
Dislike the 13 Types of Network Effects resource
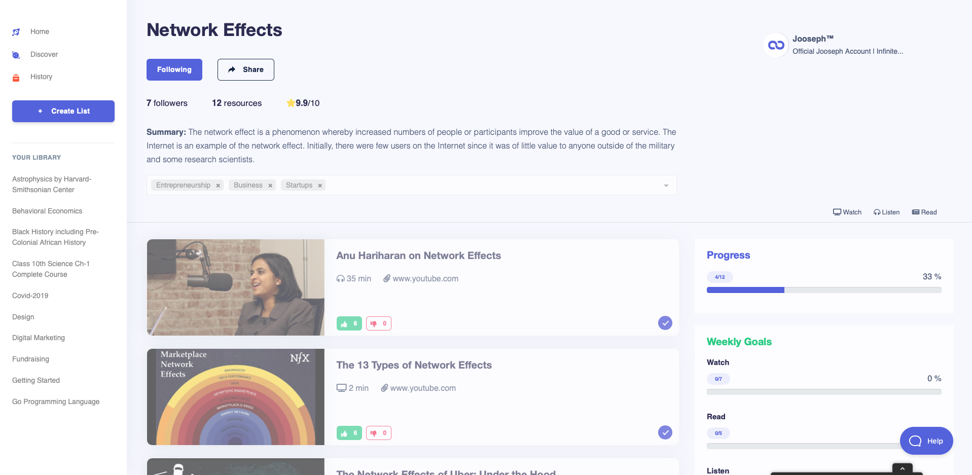click(378, 433)
